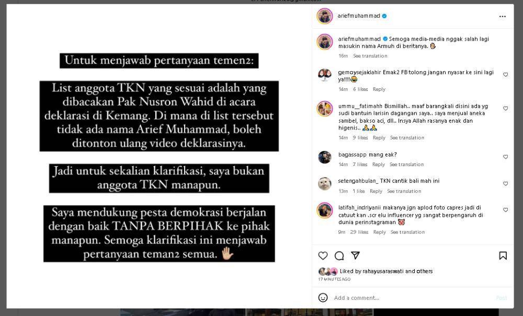Share post via paper plane icon
This screenshot has height=316, width=523.
tap(356, 255)
